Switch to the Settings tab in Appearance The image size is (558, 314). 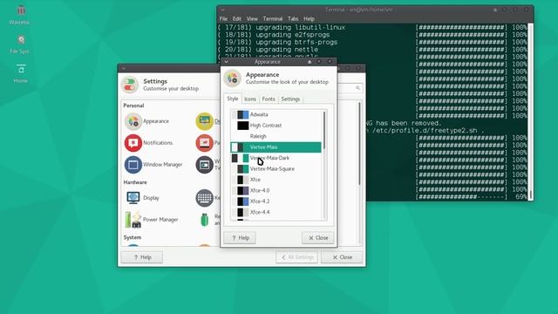point(290,99)
